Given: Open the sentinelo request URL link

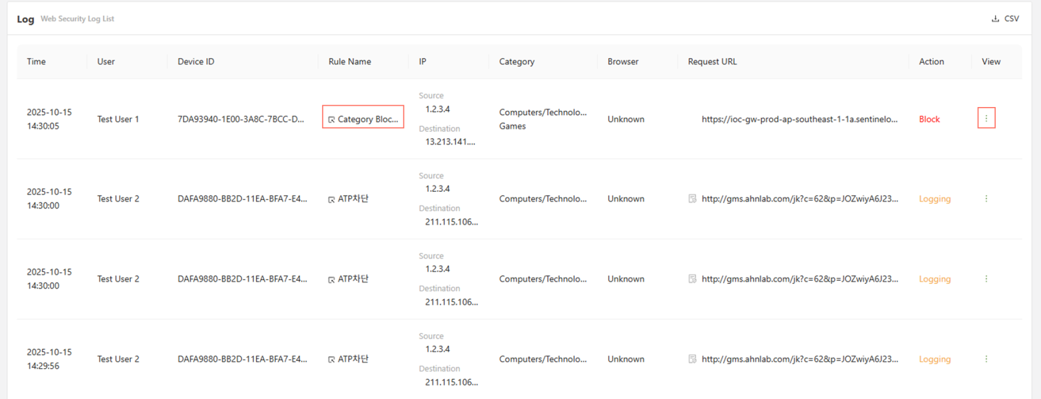Looking at the screenshot, I should pyautogui.click(x=799, y=119).
